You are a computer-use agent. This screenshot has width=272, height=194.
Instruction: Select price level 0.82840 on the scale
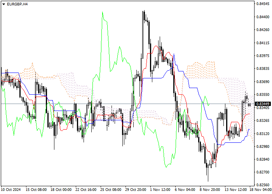click(x=263, y=159)
